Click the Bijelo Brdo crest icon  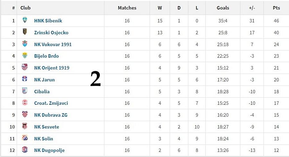point(25,55)
